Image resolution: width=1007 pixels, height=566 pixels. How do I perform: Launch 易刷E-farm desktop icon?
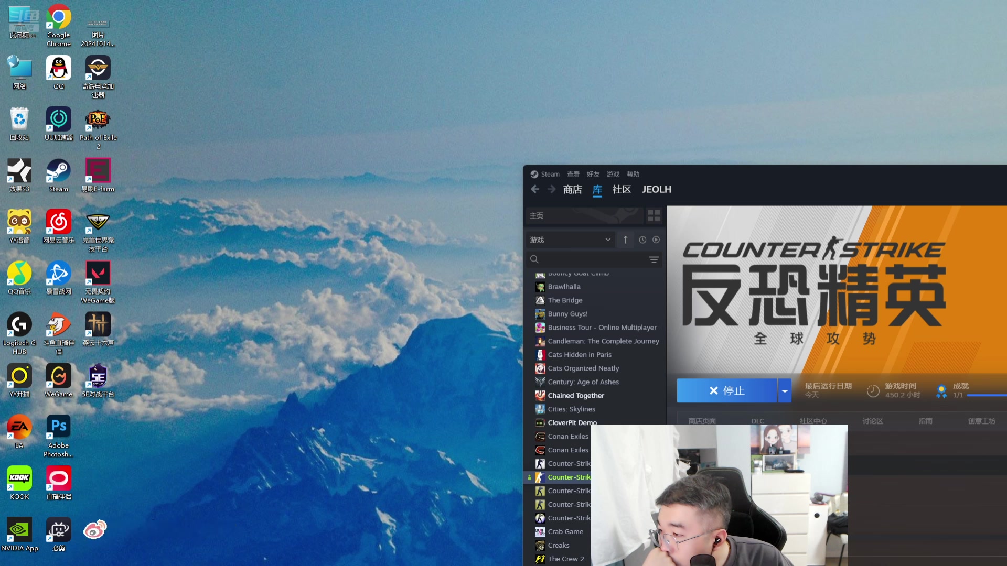[98, 175]
